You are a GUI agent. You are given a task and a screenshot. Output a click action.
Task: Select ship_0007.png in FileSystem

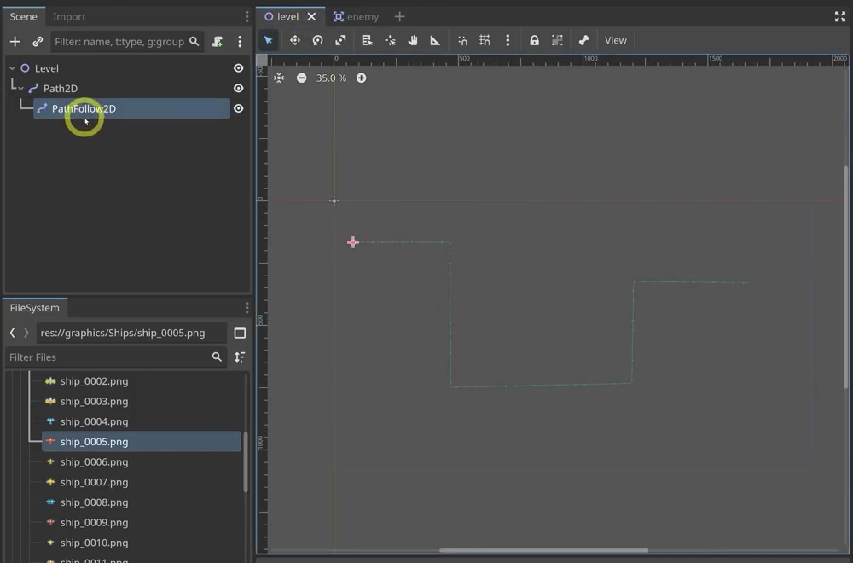[94, 482]
